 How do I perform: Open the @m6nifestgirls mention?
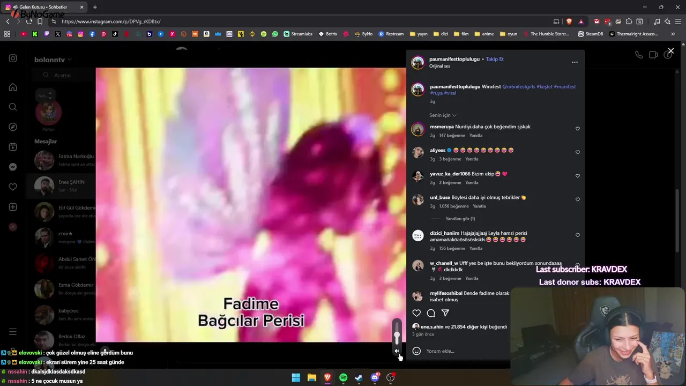coord(518,86)
